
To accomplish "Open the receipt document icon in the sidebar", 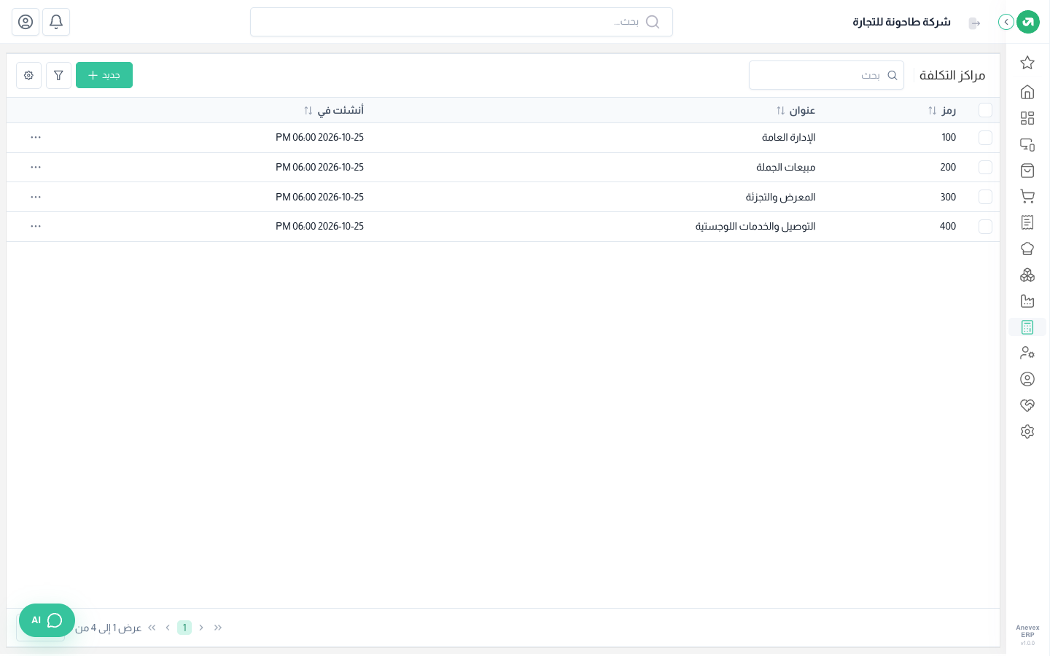I will [1027, 222].
